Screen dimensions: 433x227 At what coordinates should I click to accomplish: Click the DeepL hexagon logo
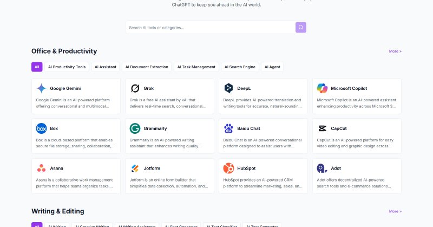click(x=228, y=88)
